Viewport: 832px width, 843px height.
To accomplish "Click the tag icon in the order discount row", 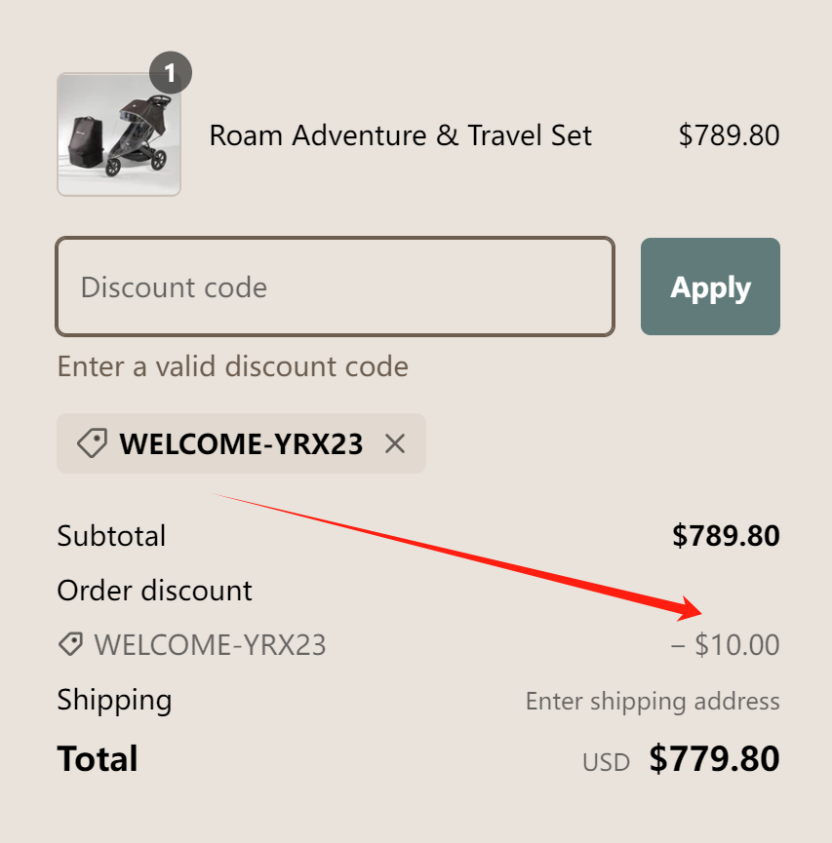I will point(70,644).
